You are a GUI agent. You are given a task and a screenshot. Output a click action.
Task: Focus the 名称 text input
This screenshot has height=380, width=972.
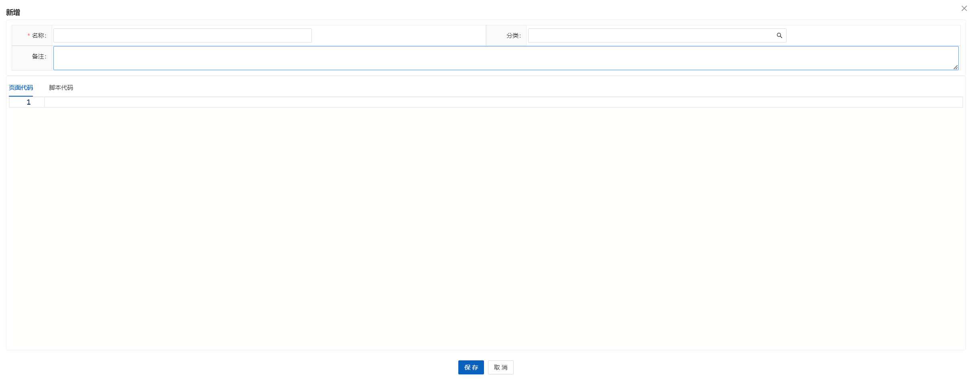pyautogui.click(x=182, y=36)
